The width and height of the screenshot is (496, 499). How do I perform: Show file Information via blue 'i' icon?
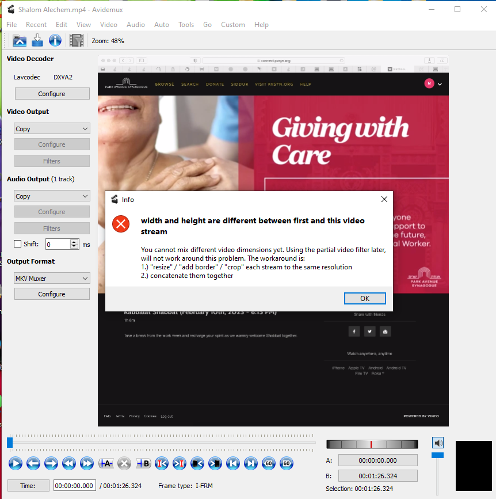(x=55, y=40)
